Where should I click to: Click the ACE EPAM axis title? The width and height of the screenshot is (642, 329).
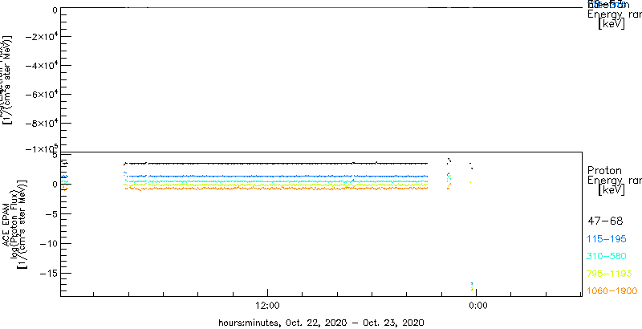tap(6, 225)
